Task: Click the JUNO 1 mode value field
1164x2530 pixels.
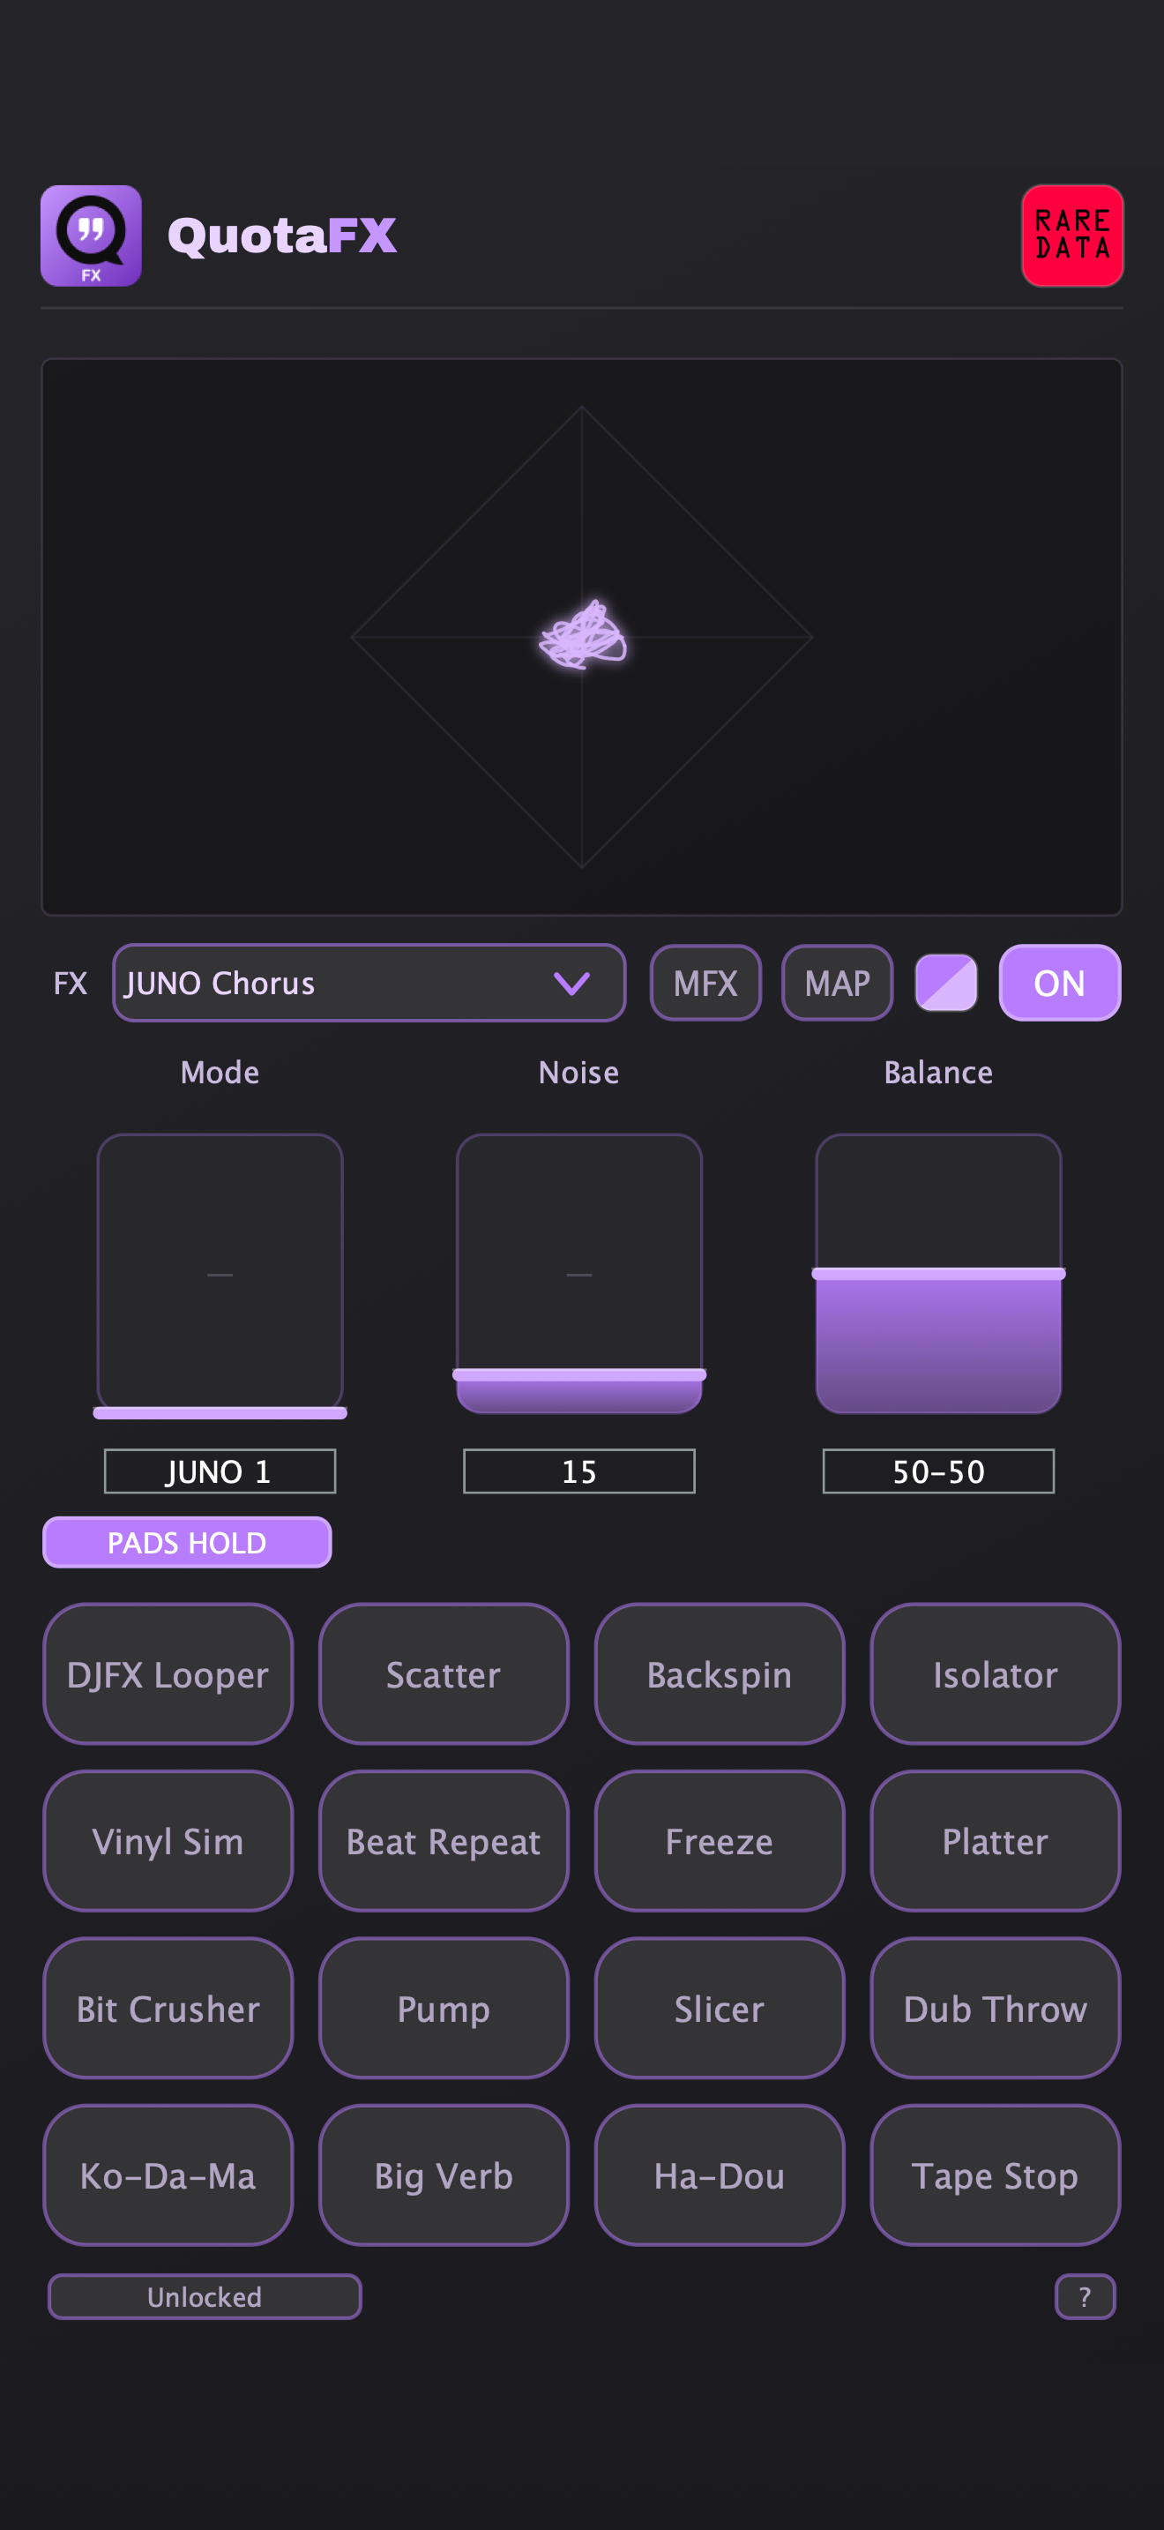Action: [220, 1471]
